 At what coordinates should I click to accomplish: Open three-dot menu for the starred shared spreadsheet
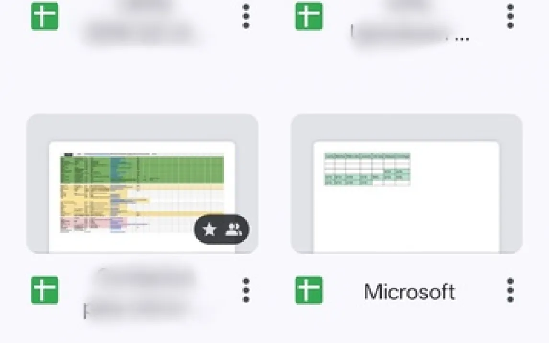click(x=246, y=290)
